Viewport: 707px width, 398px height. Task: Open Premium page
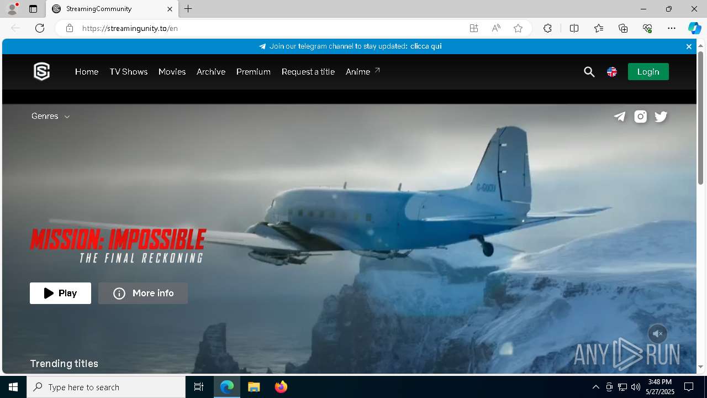[x=254, y=72]
